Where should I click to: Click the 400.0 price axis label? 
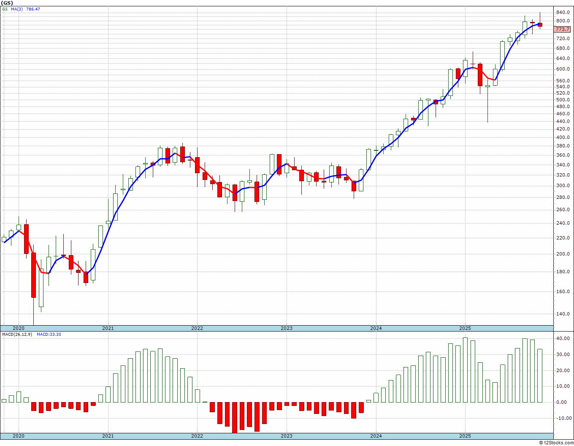[563, 137]
